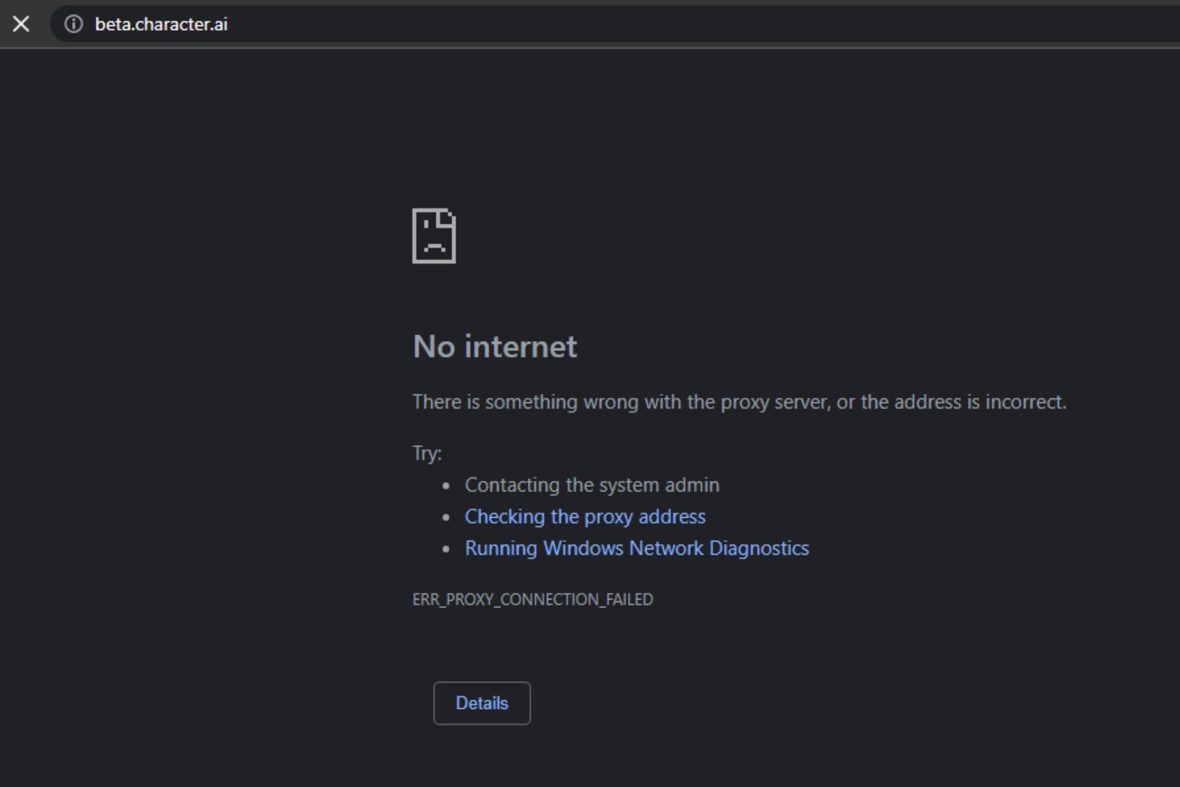Click the ERR_PROXY_CONNECTION_FAILED error code
This screenshot has width=1180, height=787.
click(x=532, y=599)
